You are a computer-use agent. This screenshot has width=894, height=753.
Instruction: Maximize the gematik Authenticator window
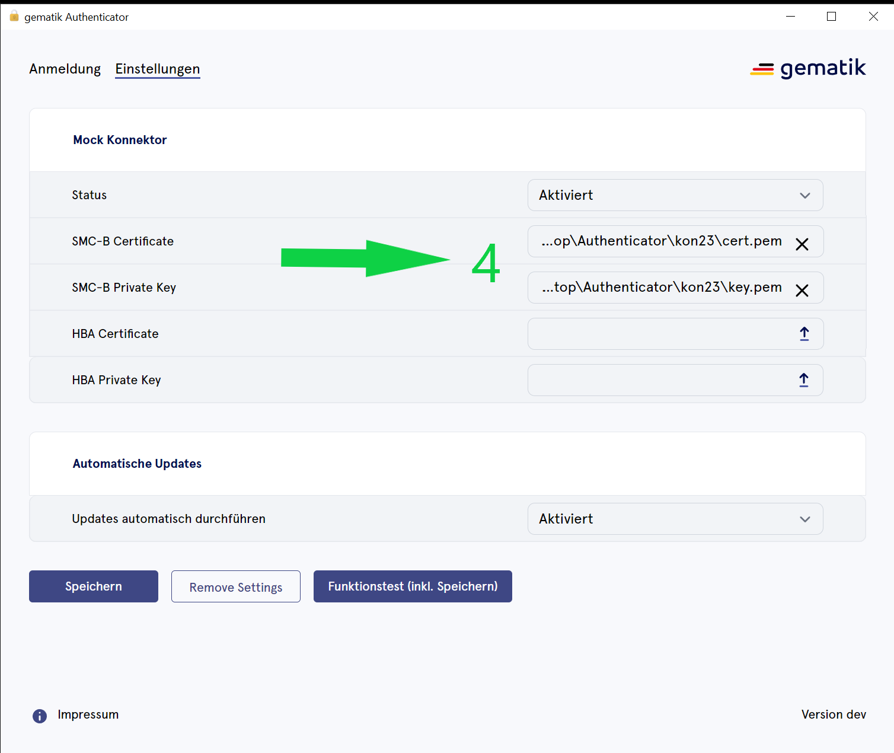pyautogui.click(x=831, y=17)
